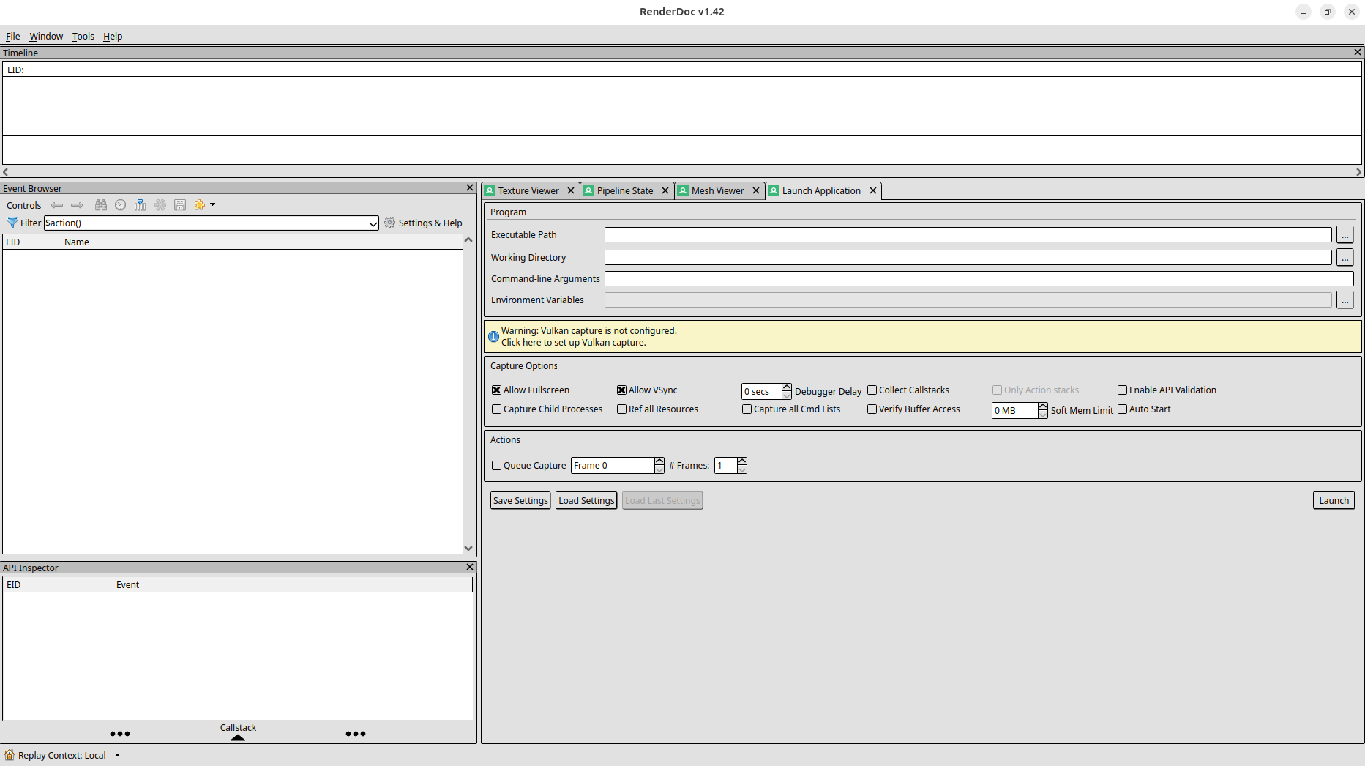Open dropdown arrow next to the puzzle icon
The image size is (1365, 766).
(213, 205)
